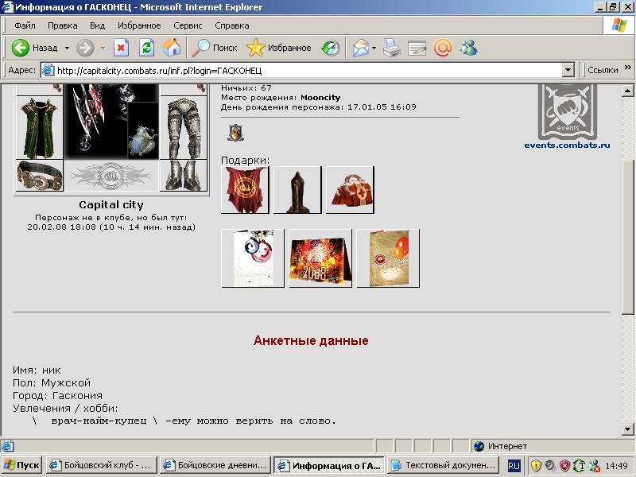This screenshot has width=636, height=477.
Task: Click the RU language indicator
Action: coord(514,466)
